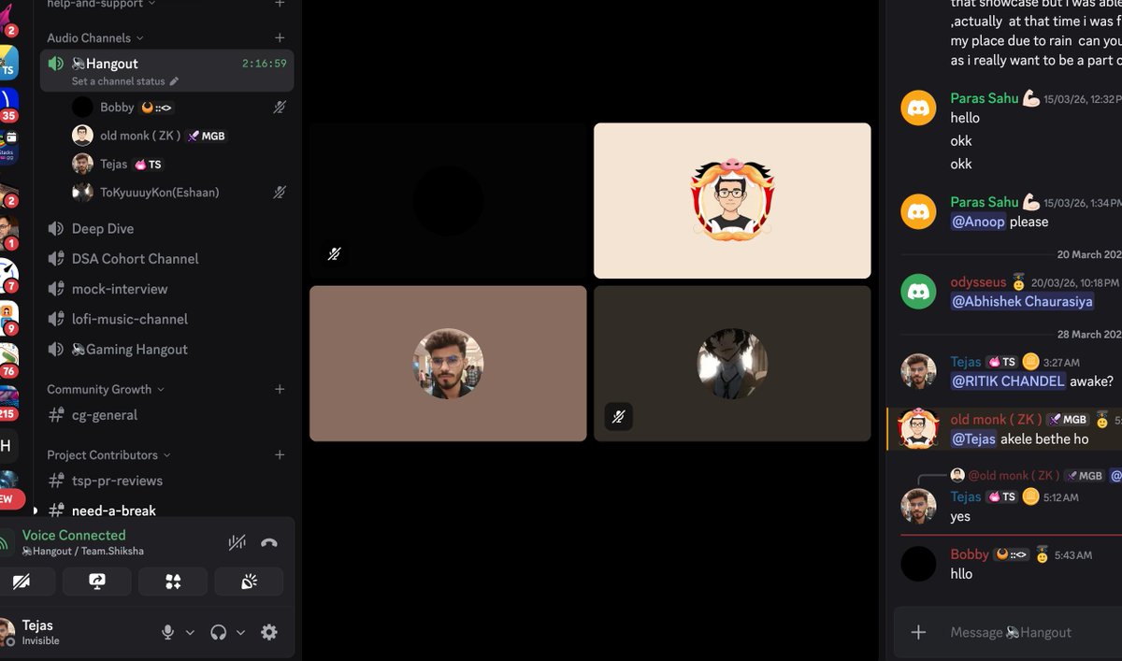Add channel to Community Growth with plus
This screenshot has width=1122, height=661.
tap(280, 389)
